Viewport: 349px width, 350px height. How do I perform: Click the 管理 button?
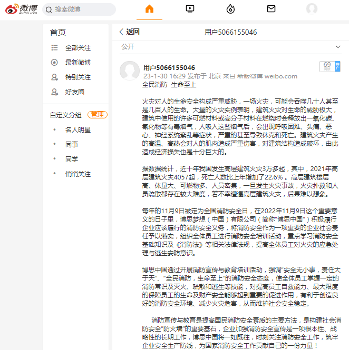coord(98,115)
